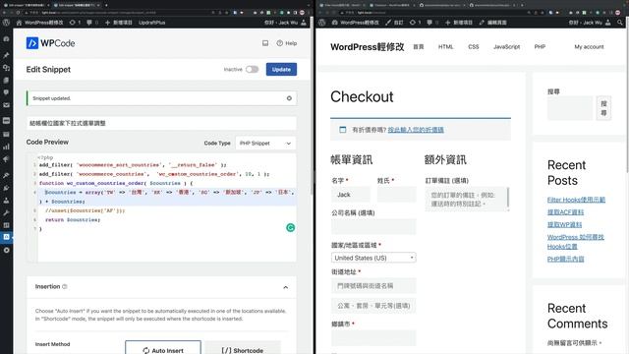Screen dimensions: 629x354
Task: Click comments bubble in left admin bar
Action: [91, 23]
